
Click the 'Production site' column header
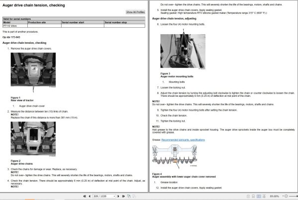click(x=44, y=22)
